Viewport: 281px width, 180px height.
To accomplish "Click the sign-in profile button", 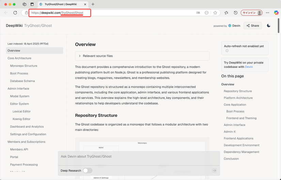I will point(251,13).
